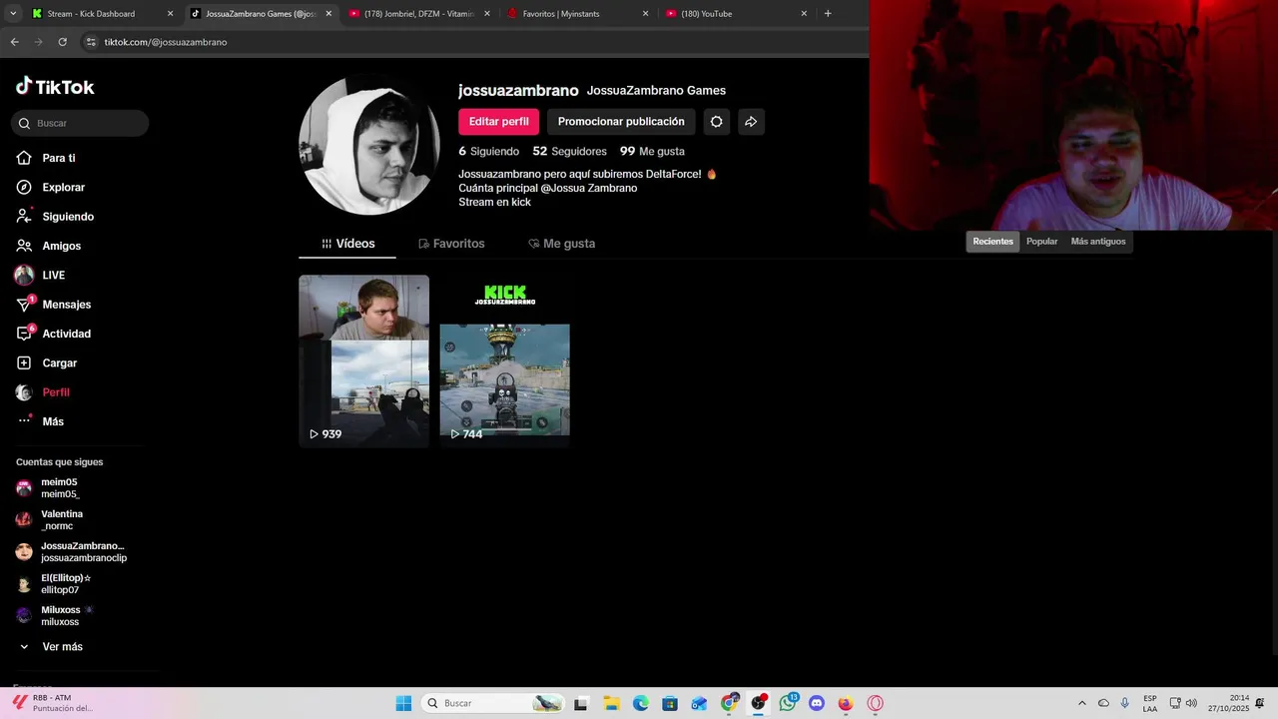
Task: Open Microsoft Edge from taskbar
Action: coord(641,703)
